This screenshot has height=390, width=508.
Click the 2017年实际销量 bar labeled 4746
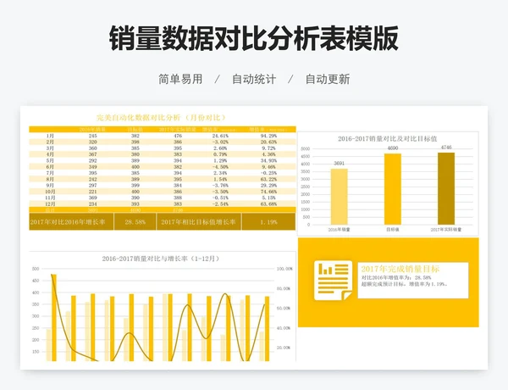(x=446, y=188)
